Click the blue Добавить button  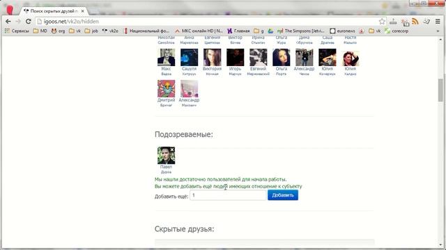[x=283, y=195]
